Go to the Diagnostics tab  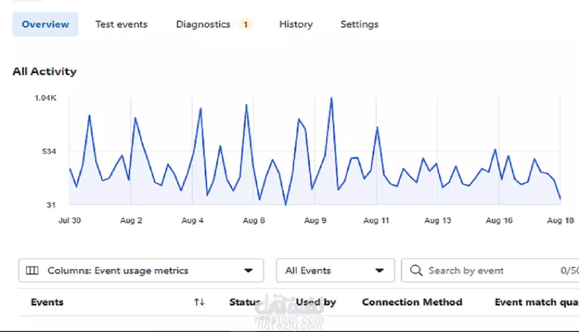coord(203,24)
